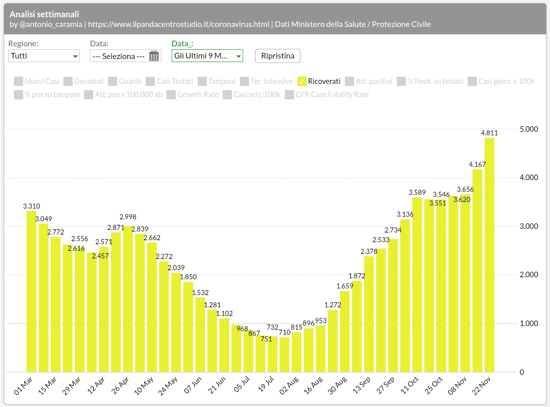
Task: Click the Ripristina button
Action: pyautogui.click(x=278, y=55)
